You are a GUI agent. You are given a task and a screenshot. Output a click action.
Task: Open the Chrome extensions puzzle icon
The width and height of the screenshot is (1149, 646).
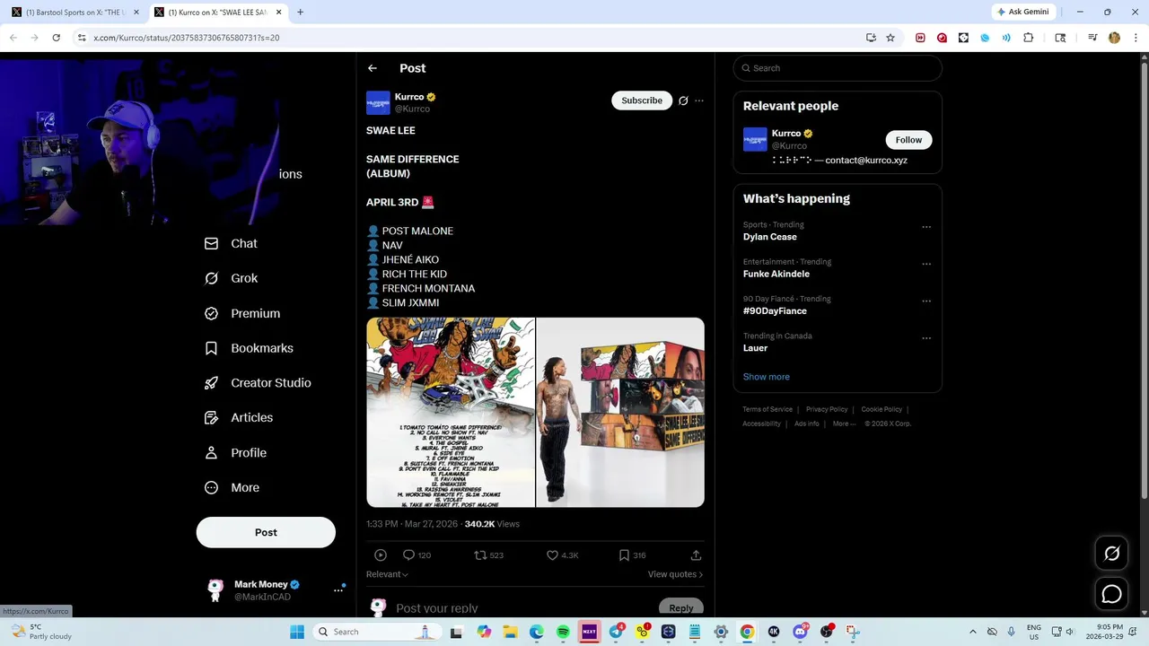point(1028,38)
